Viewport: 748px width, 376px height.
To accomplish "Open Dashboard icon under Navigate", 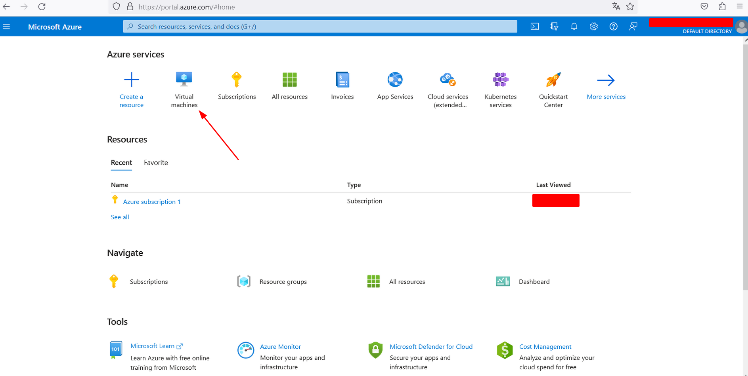I will click(x=503, y=281).
